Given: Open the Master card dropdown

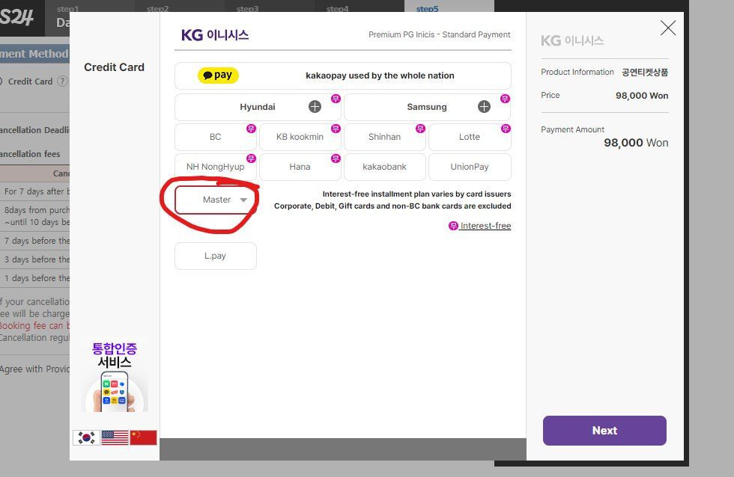Looking at the screenshot, I should coord(216,200).
